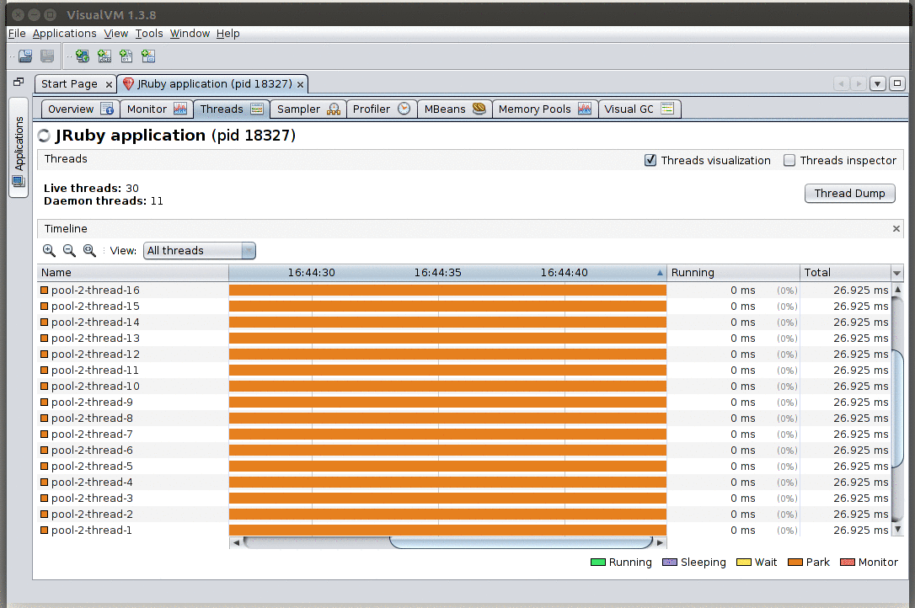Click the maximize window icon in the tab bar
The height and width of the screenshot is (608, 915).
pyautogui.click(x=897, y=84)
